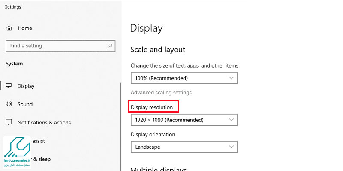Select Display in the System menu
The image size is (343, 171).
coord(26,86)
